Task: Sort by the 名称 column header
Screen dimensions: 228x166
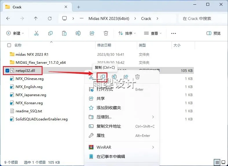Action: point(18,45)
